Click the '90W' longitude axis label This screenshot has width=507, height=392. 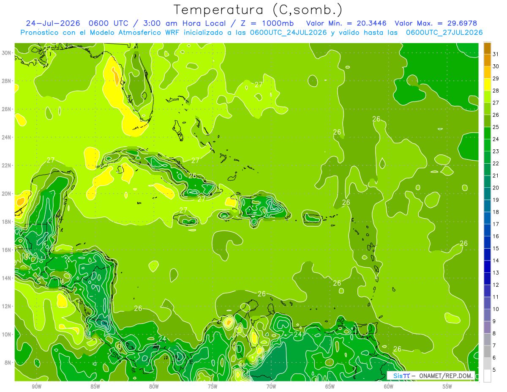tap(36, 387)
